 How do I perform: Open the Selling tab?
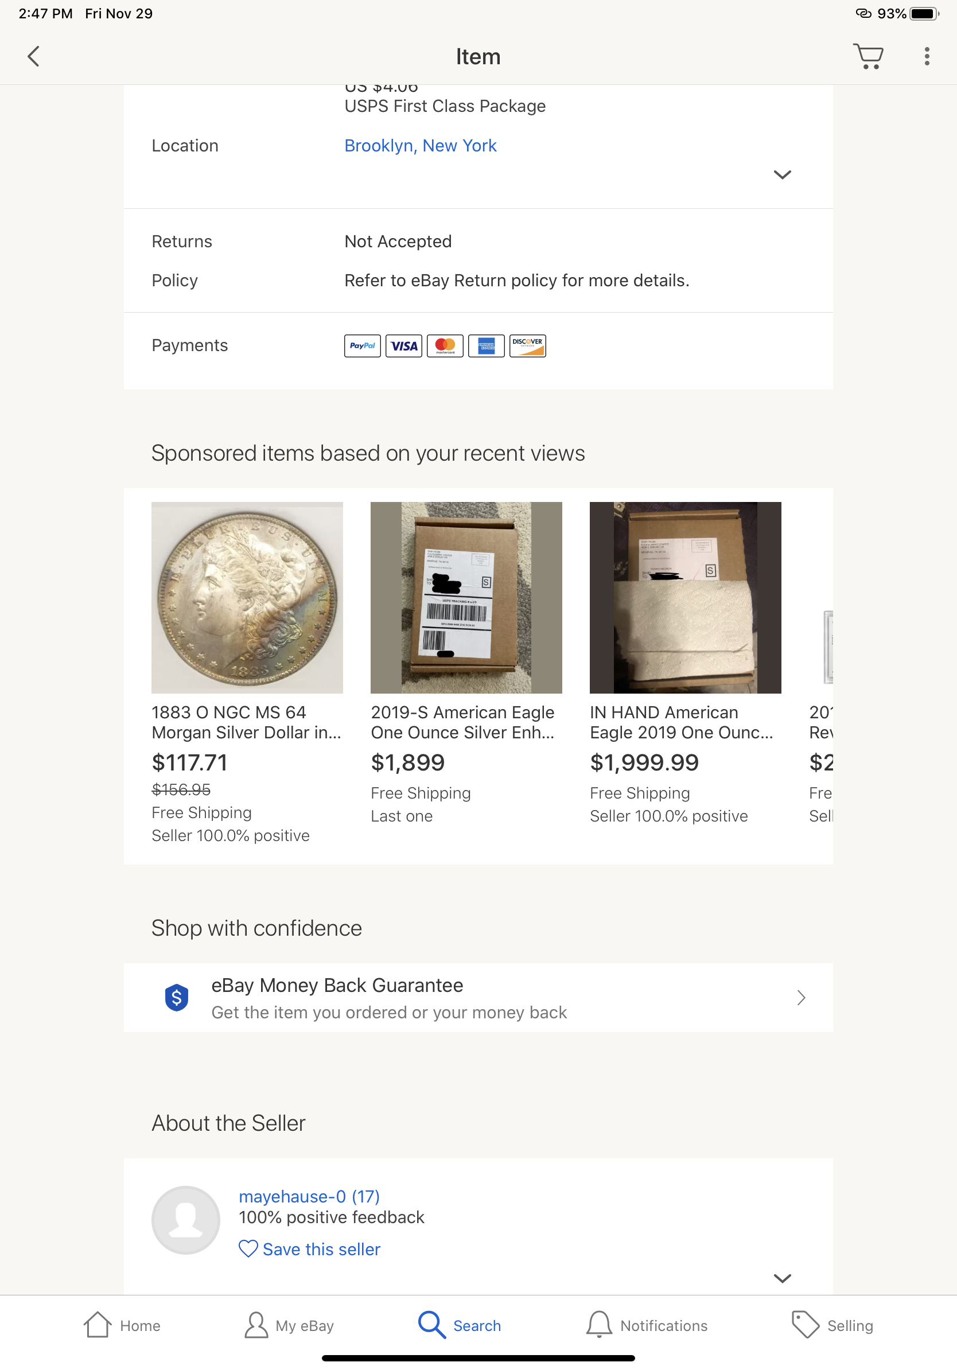(x=832, y=1325)
